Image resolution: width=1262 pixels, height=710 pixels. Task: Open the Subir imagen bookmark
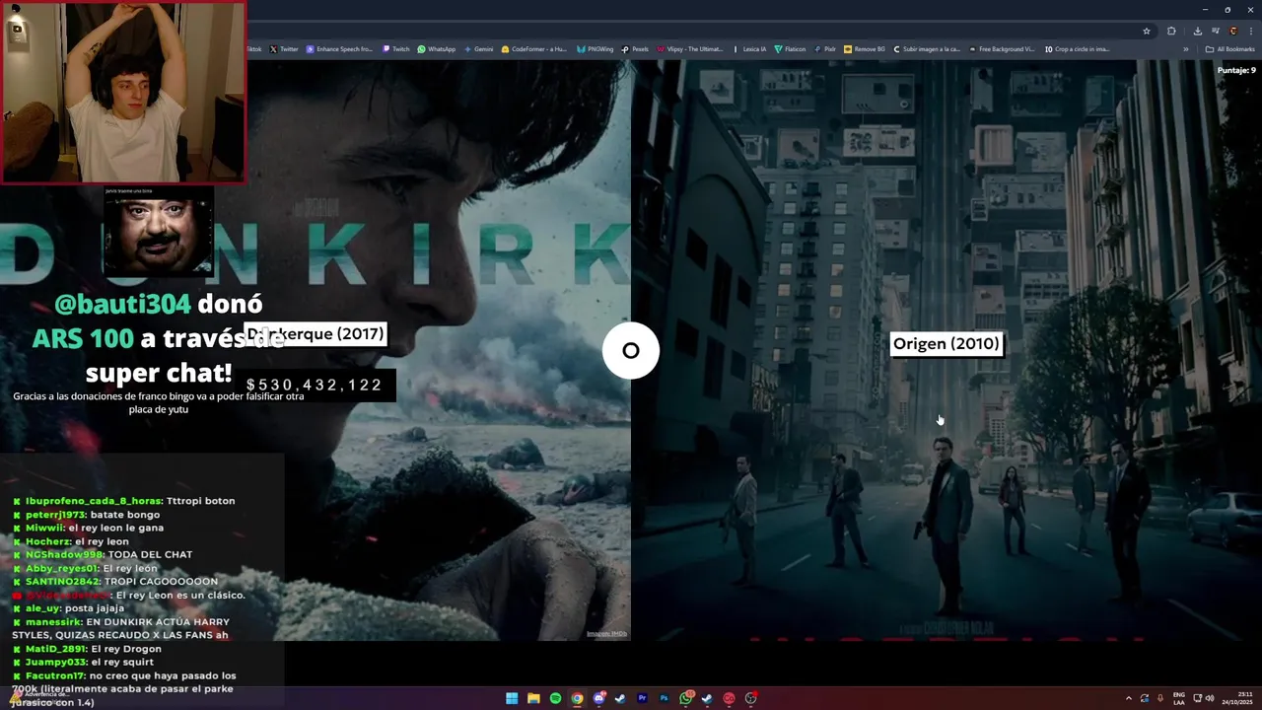(x=927, y=49)
